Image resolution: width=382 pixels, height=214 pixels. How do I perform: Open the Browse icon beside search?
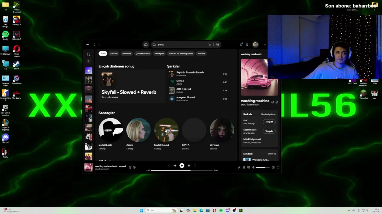(217, 45)
